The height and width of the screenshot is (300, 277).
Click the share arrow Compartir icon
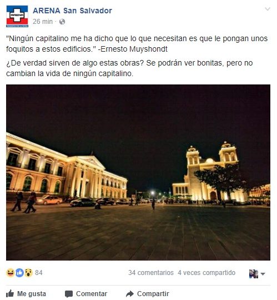[x=130, y=294]
